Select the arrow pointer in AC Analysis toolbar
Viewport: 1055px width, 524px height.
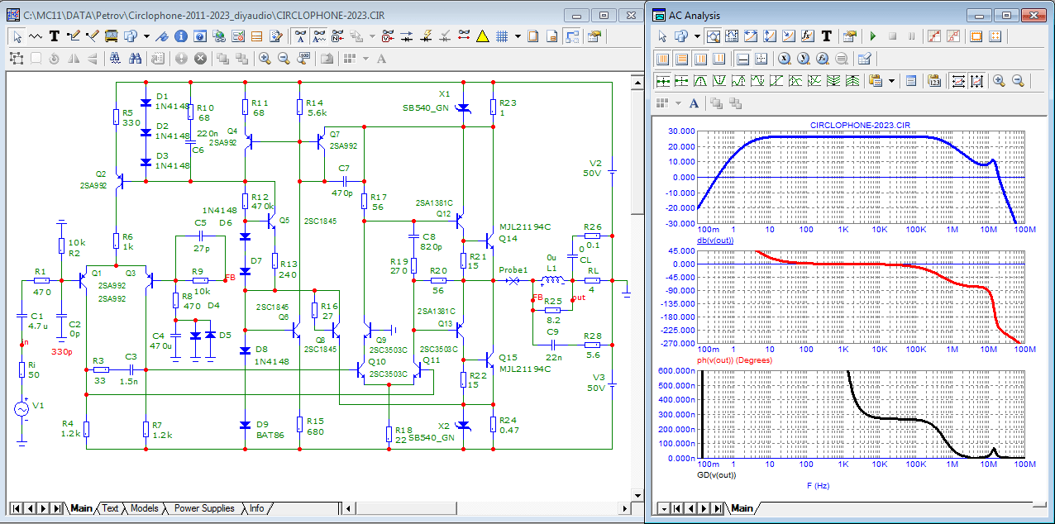(x=662, y=36)
